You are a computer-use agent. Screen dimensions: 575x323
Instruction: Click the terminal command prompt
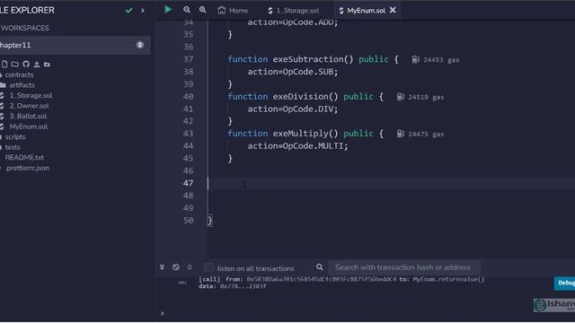(162, 313)
